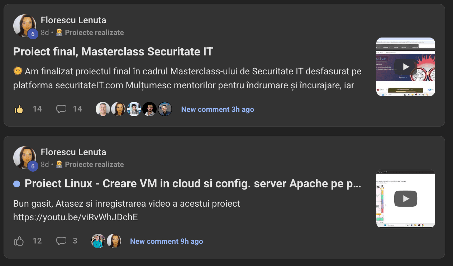Click the first commenter avatar on the Linux post
Image resolution: width=453 pixels, height=266 pixels.
point(98,241)
